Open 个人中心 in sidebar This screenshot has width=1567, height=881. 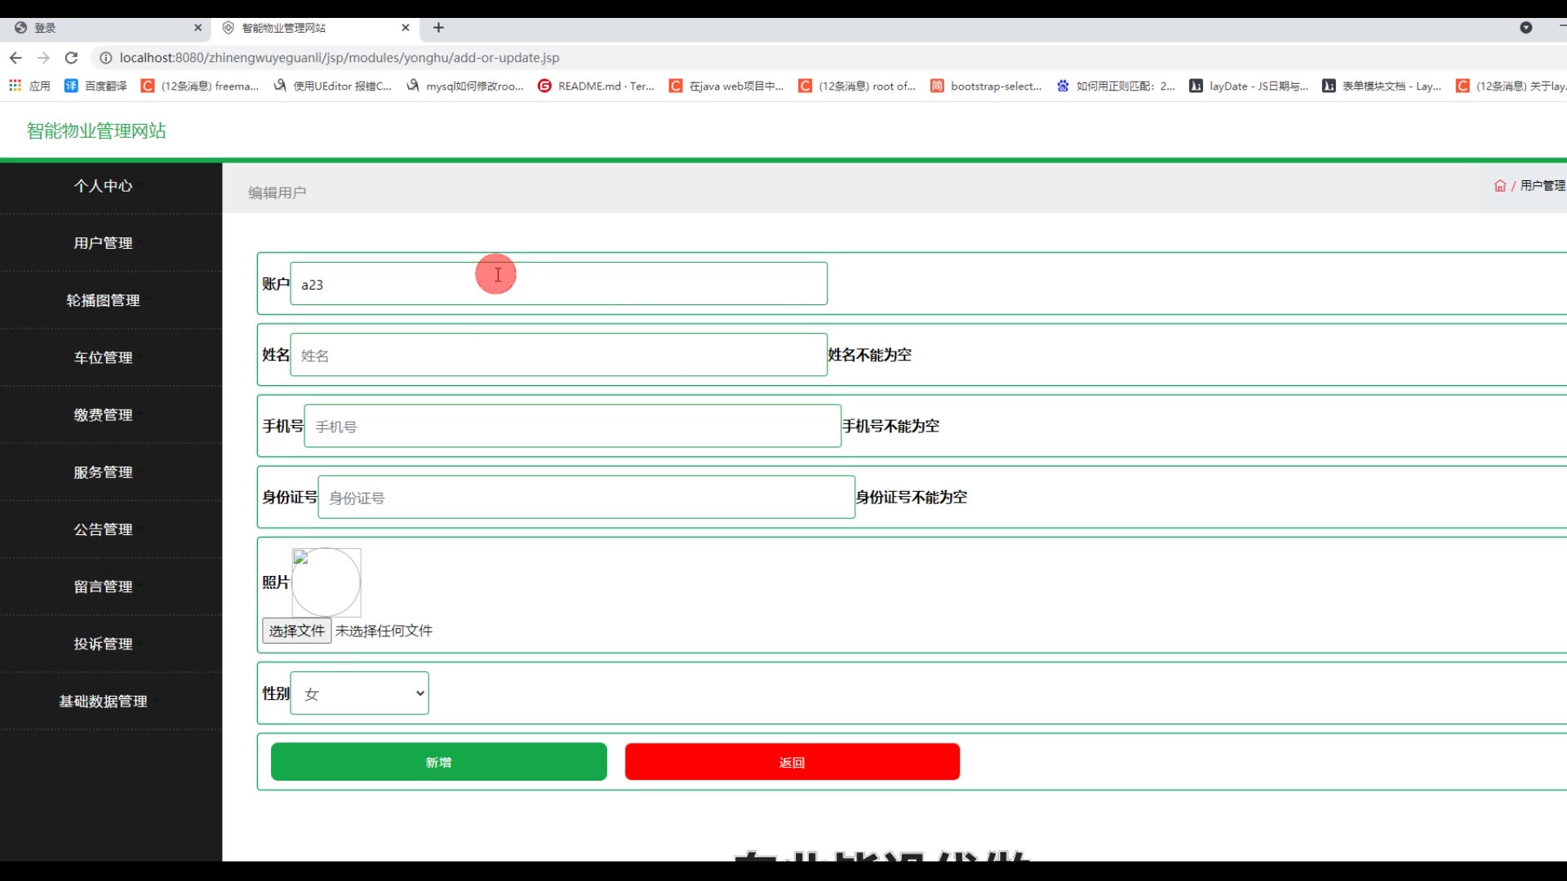pyautogui.click(x=104, y=186)
